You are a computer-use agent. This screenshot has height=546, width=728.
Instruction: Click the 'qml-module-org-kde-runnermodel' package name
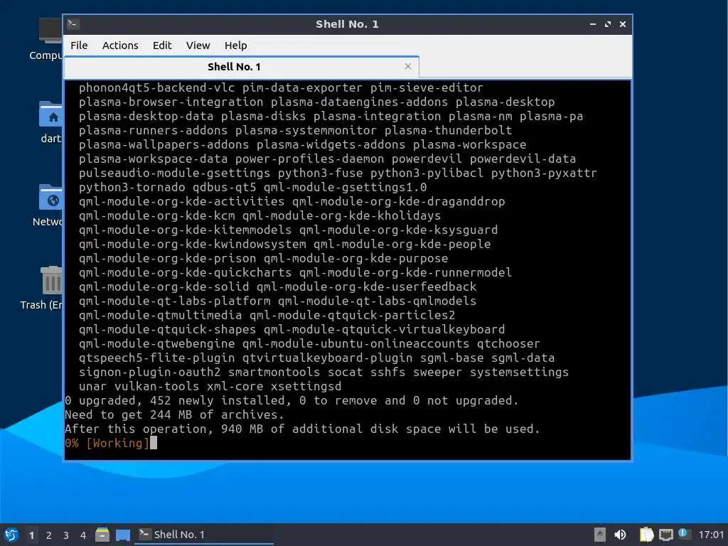pos(405,272)
